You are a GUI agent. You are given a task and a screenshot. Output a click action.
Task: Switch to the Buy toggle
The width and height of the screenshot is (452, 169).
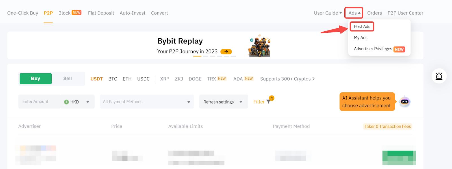coord(36,79)
